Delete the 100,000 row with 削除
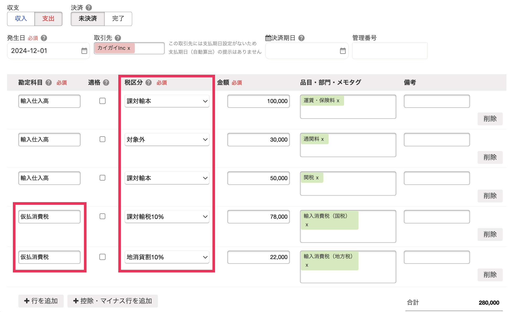 point(490,119)
